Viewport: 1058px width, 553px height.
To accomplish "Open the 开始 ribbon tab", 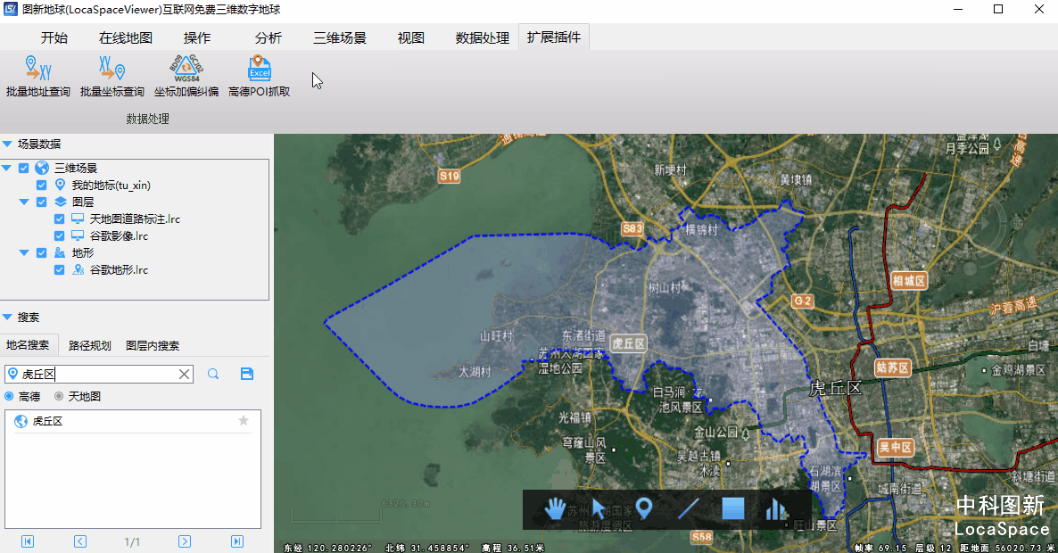I will coord(54,37).
